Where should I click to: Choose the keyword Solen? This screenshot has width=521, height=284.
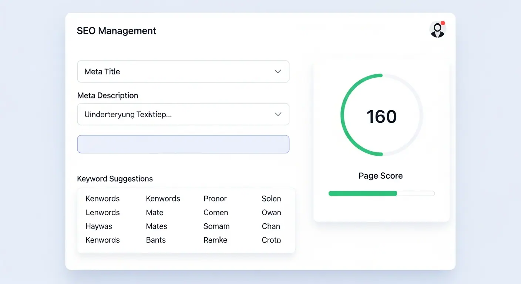[x=271, y=199]
